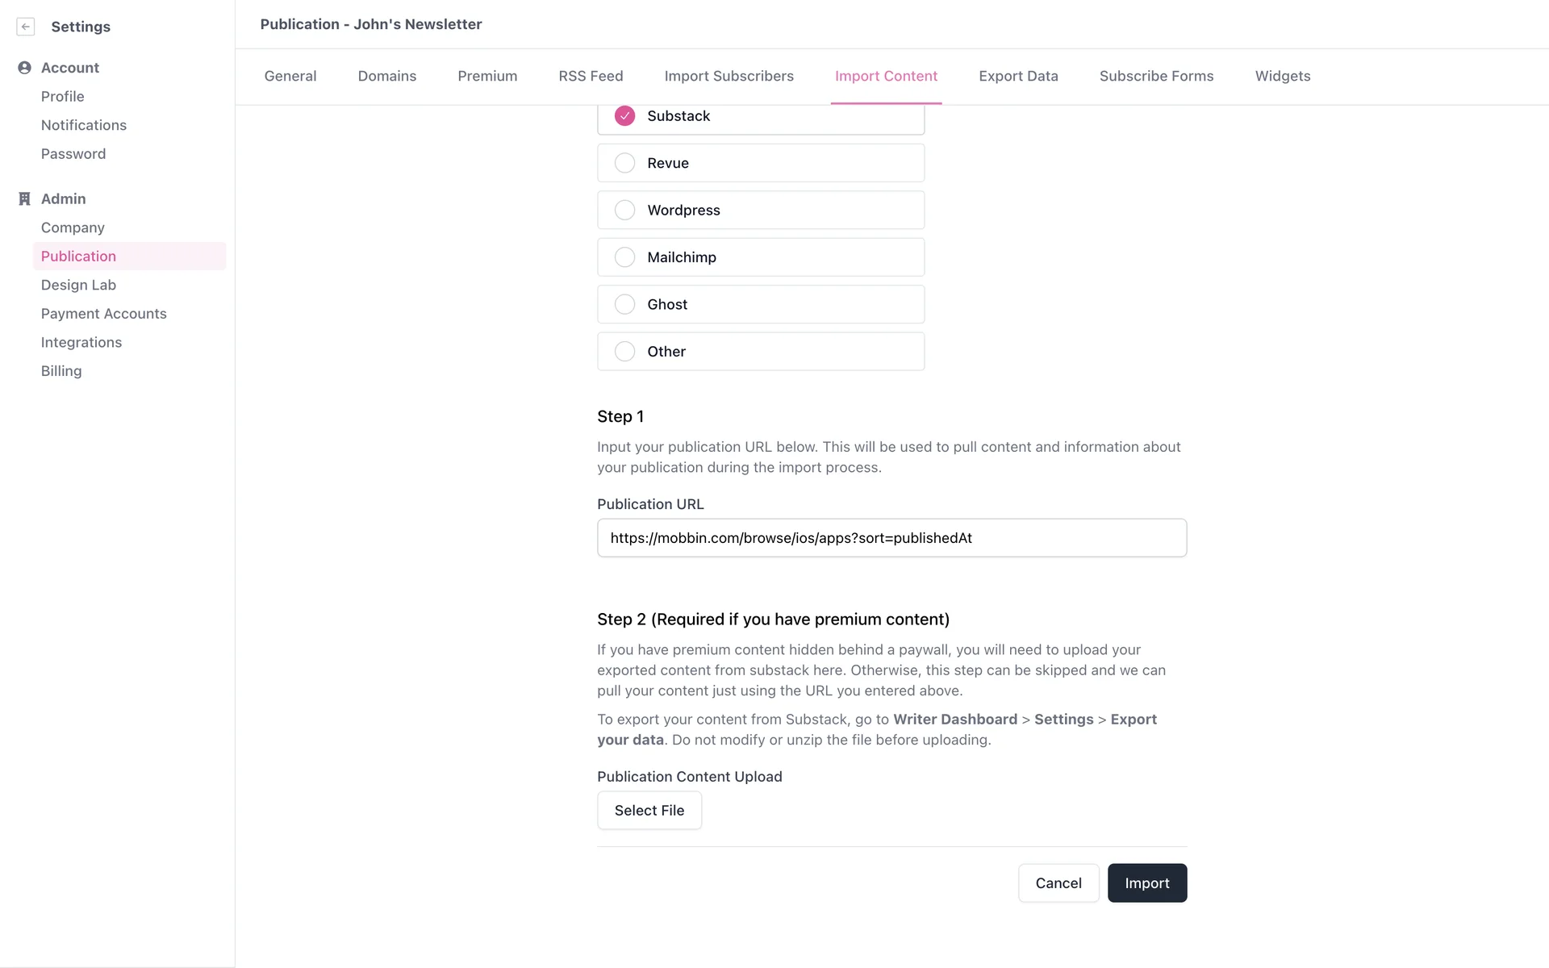The image size is (1549, 968).
Task: Choose the Other radio option
Action: [x=624, y=352]
